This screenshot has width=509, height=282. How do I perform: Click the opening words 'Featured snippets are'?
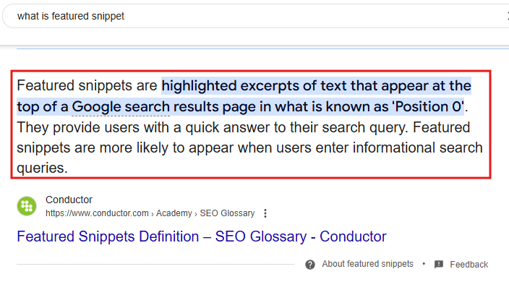(x=87, y=85)
